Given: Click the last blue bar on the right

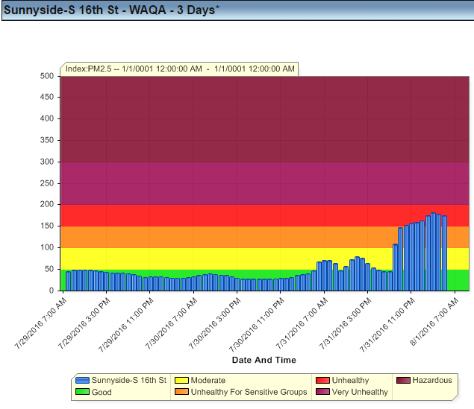Looking at the screenshot, I should pos(444,253).
